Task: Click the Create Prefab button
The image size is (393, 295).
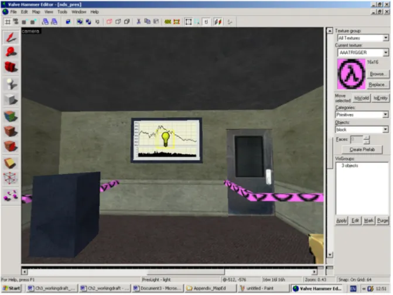Action: 362,149
